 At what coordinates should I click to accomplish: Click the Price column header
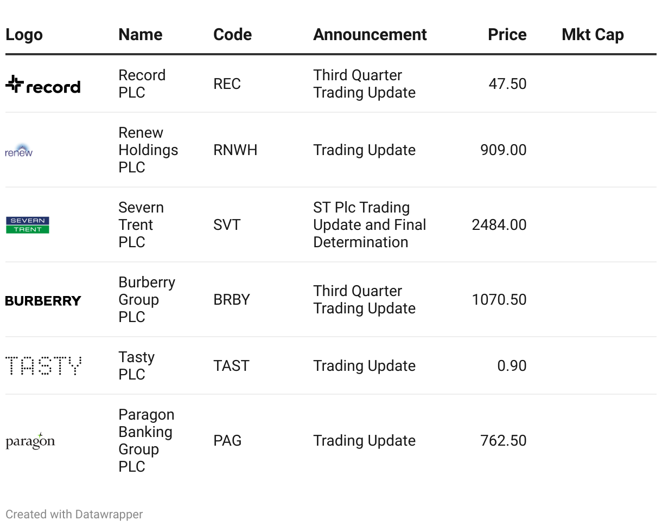coord(507,35)
